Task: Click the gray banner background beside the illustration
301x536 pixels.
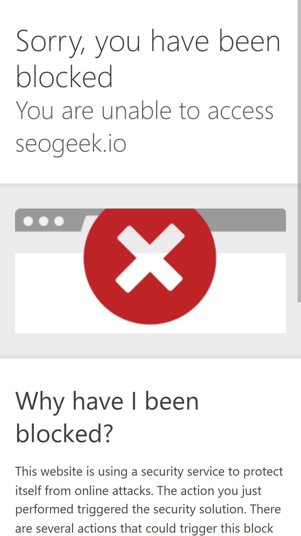Action: pos(8,271)
